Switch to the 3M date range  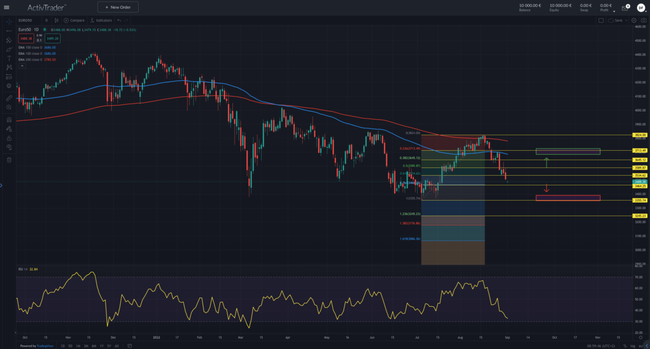[86, 345]
